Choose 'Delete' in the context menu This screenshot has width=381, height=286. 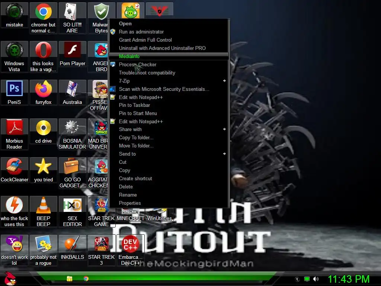[169, 187]
